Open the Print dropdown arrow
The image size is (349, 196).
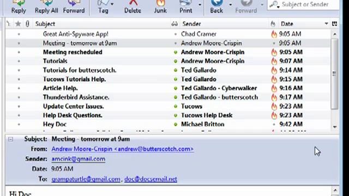[x=200, y=4]
